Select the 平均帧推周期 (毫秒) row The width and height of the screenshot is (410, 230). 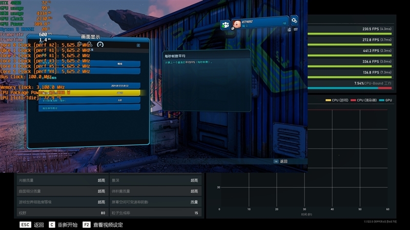pos(89,100)
